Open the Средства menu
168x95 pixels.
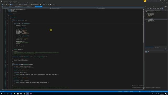[29, 3]
